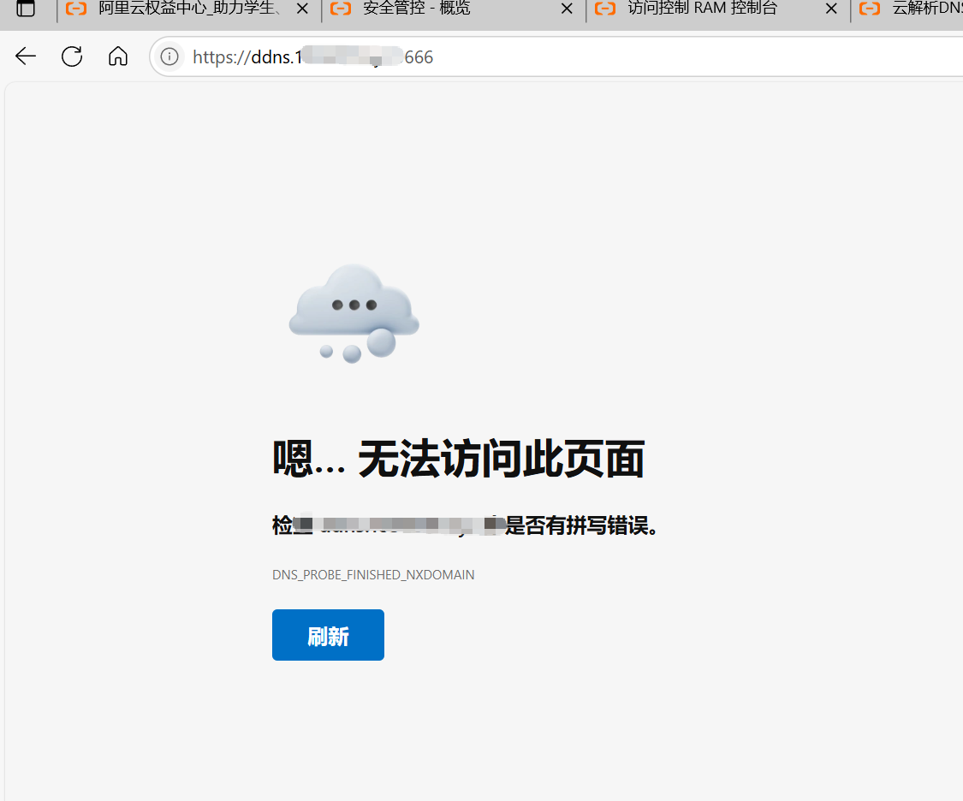Open tab actions menu icon
963x801 pixels.
tap(26, 9)
